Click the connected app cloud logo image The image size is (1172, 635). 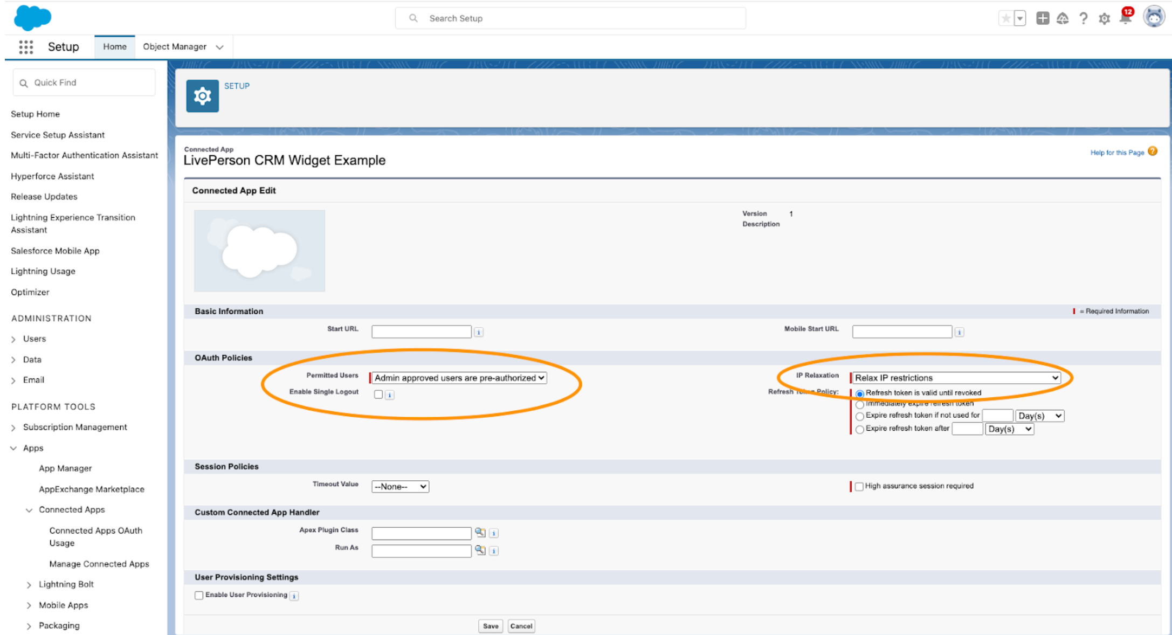tap(259, 251)
